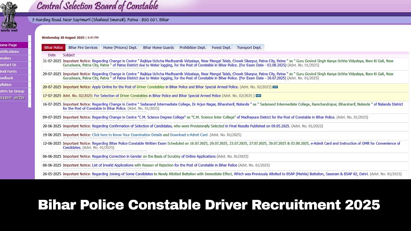This screenshot has width=411, height=231.
Task: Open the Home (Prisons) Dept. tab
Action: (120, 48)
